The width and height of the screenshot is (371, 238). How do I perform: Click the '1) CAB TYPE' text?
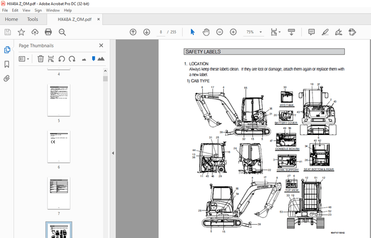[198, 81]
